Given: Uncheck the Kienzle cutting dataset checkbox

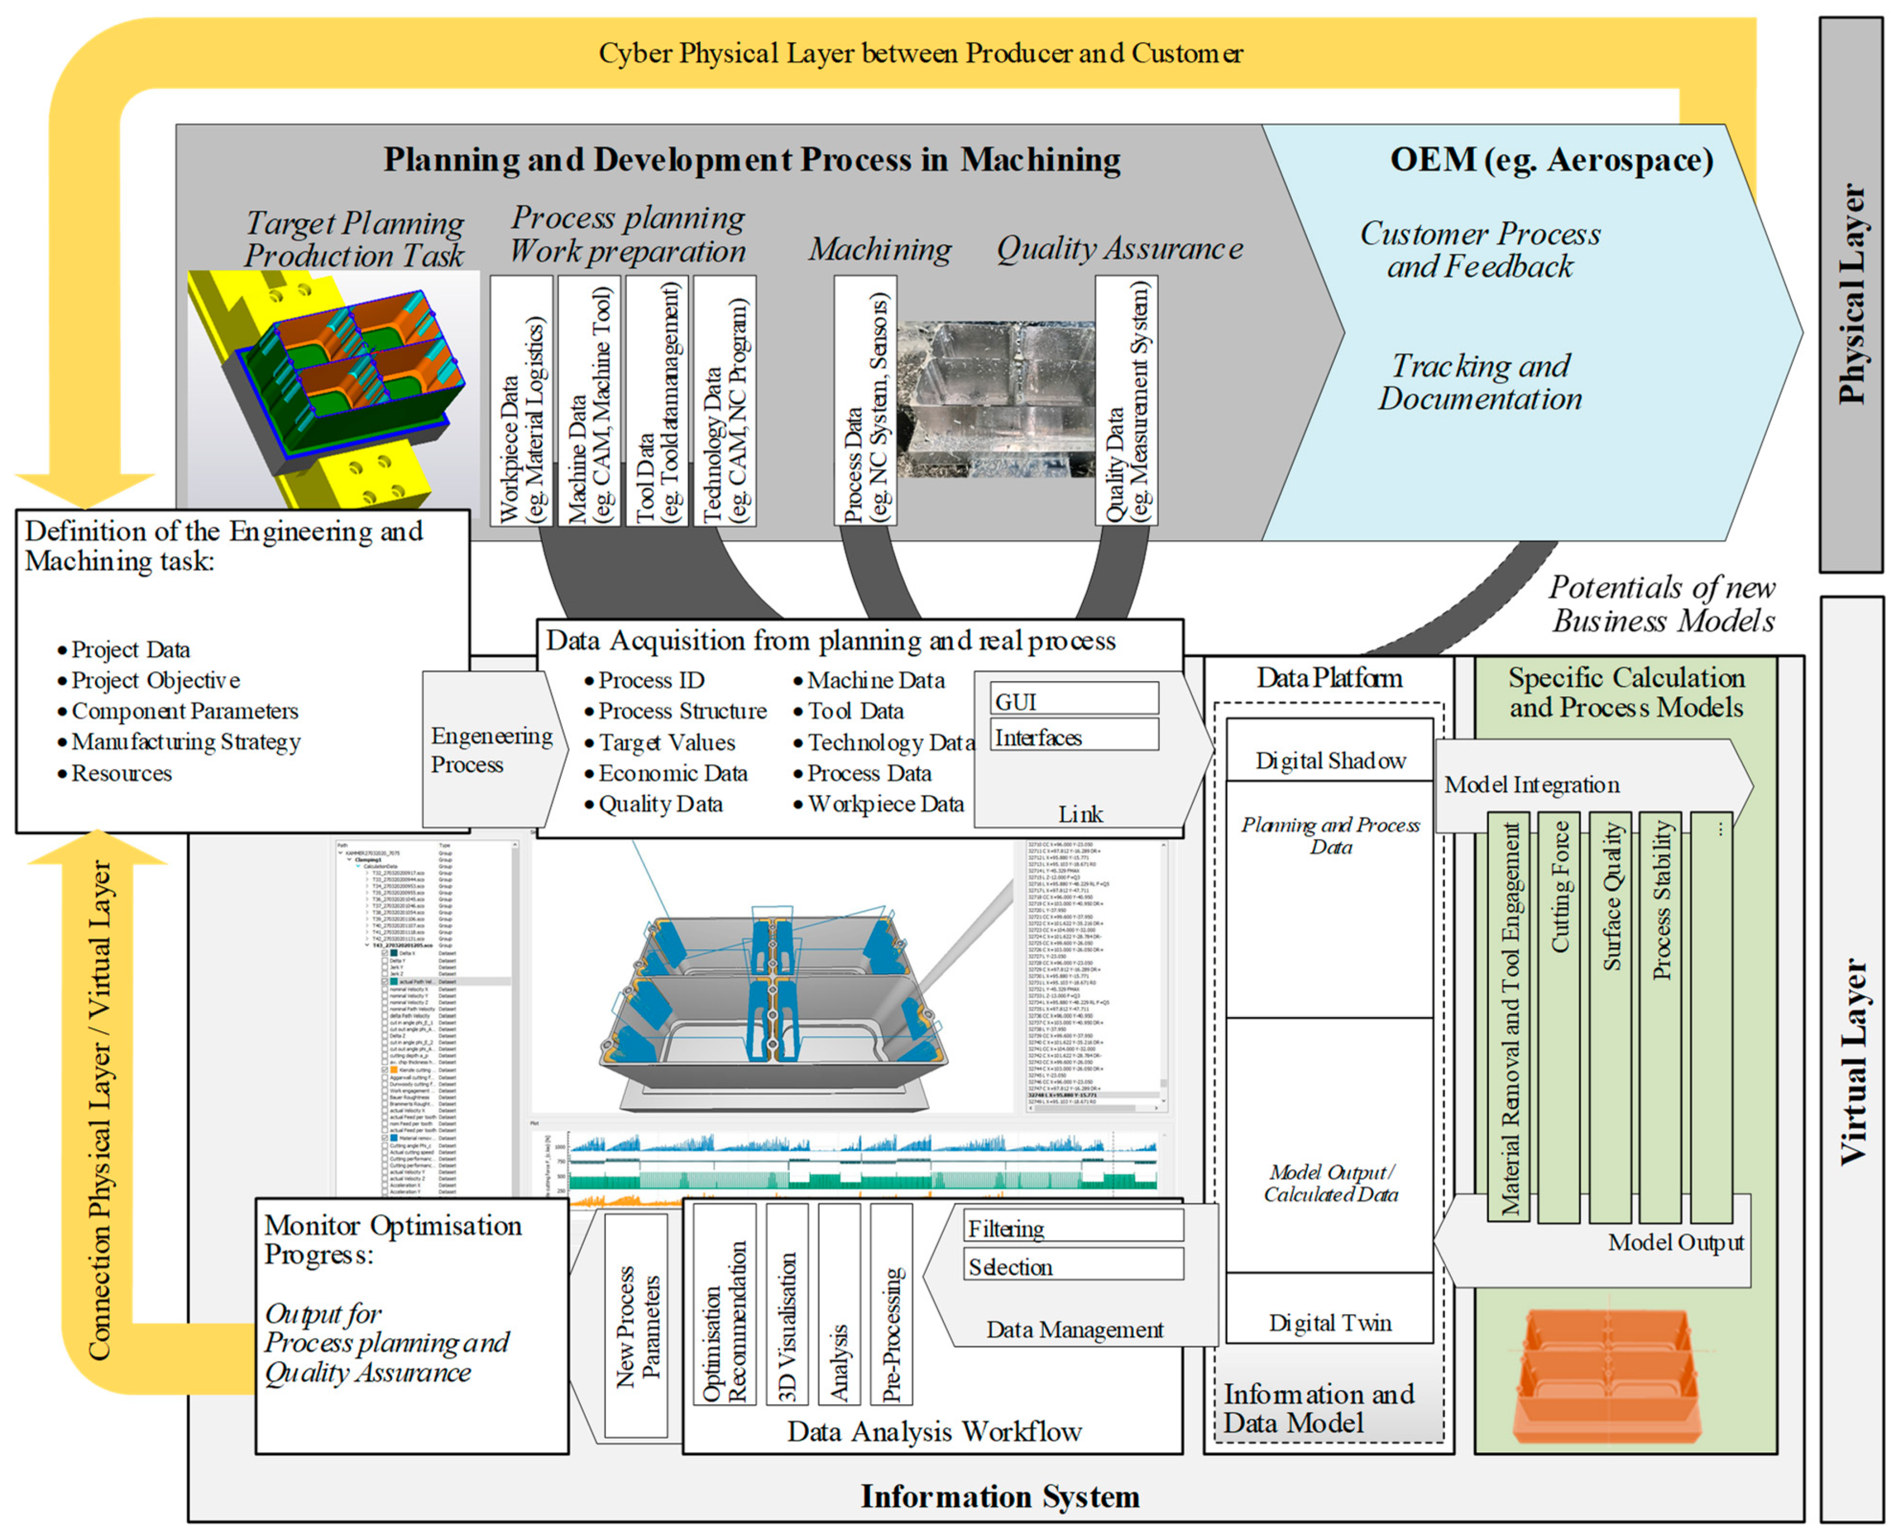Looking at the screenshot, I should pos(385,1070).
